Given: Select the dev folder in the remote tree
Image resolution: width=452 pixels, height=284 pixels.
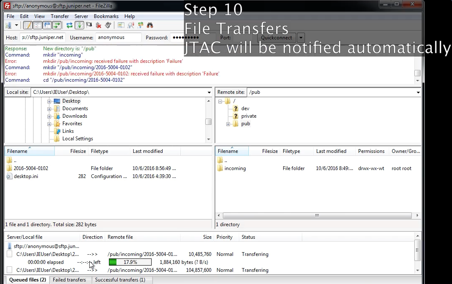Looking at the screenshot, I should [x=245, y=108].
